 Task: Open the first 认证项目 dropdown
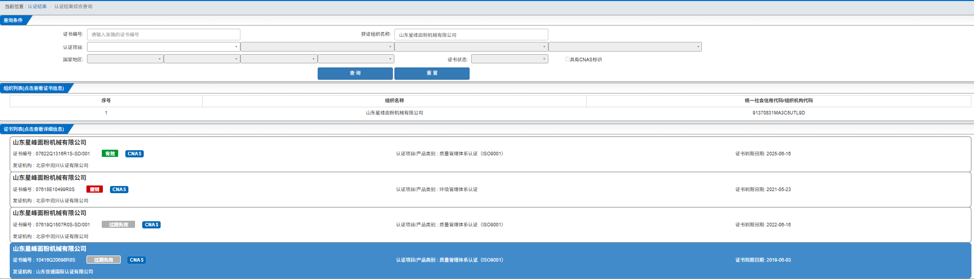click(164, 47)
